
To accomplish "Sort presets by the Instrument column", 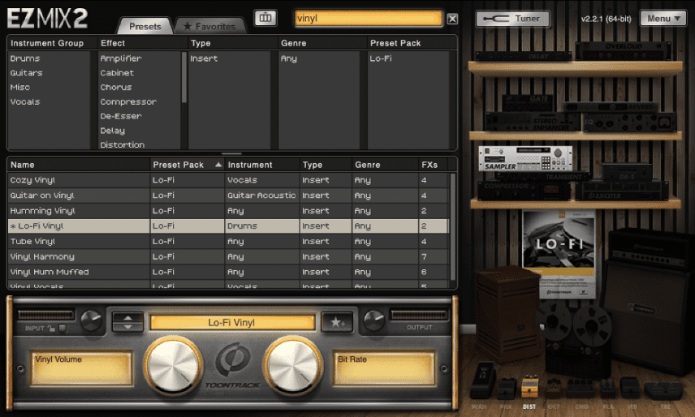I will click(x=261, y=165).
